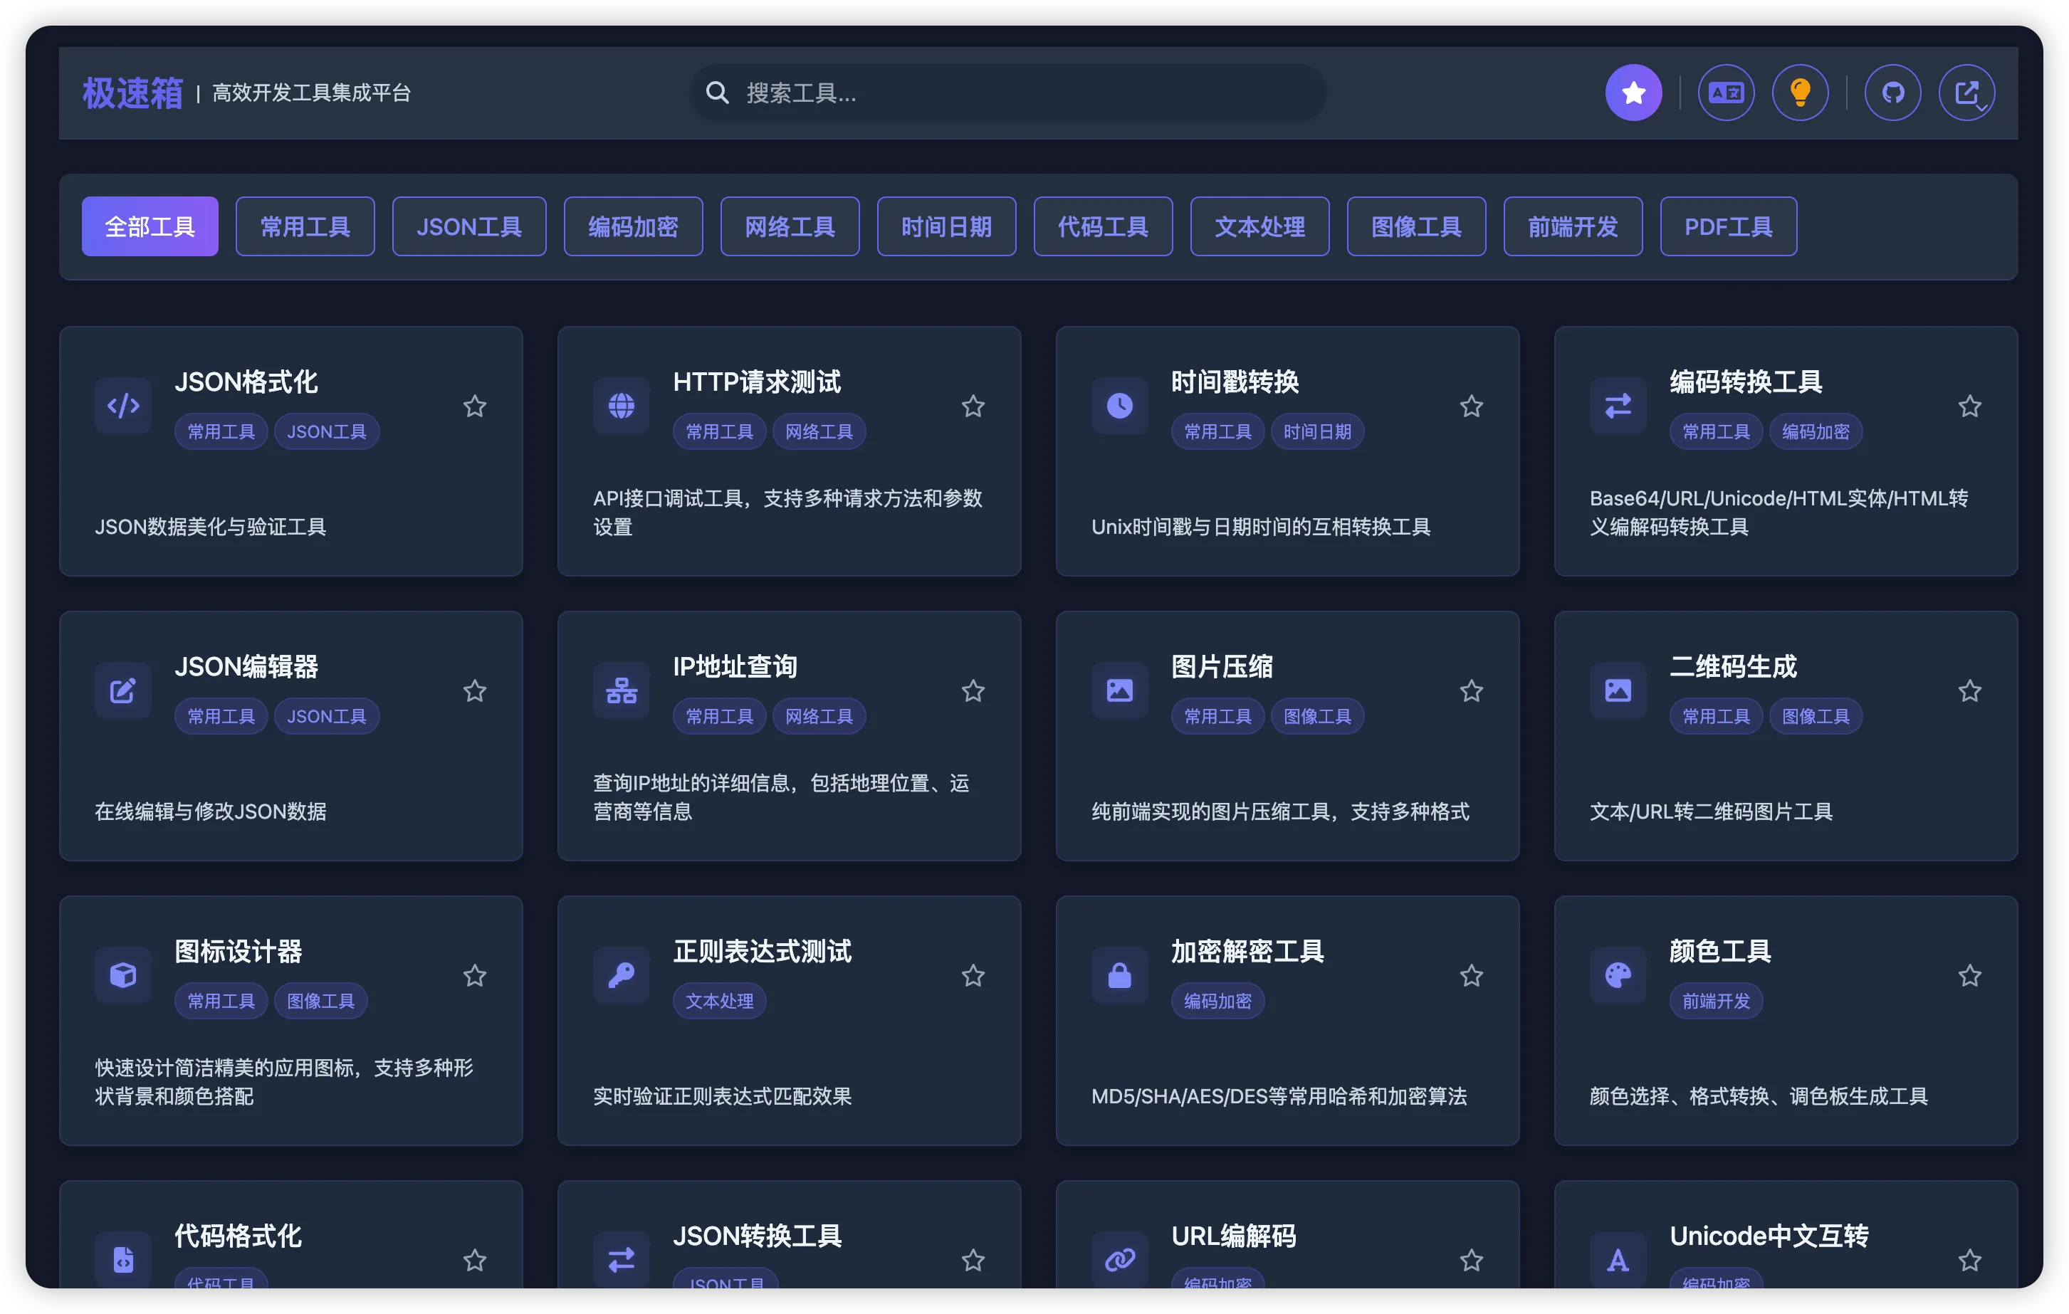2069x1314 pixels.
Task: Switch to the JSON工具 tab
Action: 469,226
